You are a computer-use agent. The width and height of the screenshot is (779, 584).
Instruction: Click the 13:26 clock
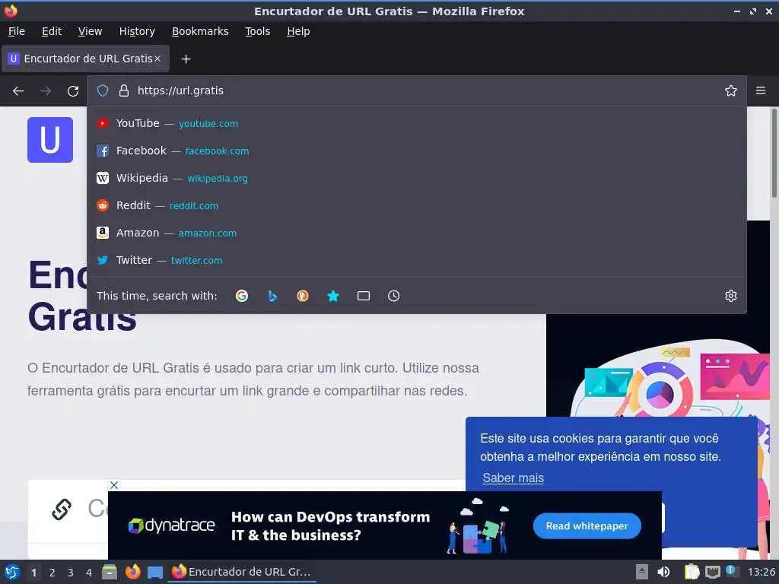[761, 572]
